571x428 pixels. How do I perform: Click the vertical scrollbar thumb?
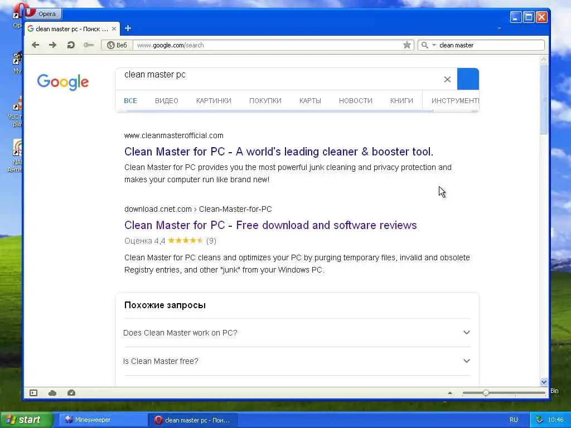pyautogui.click(x=544, y=99)
